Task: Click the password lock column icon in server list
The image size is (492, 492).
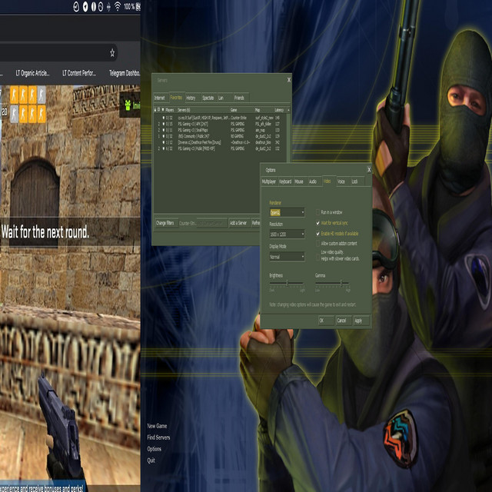Action: [156, 110]
